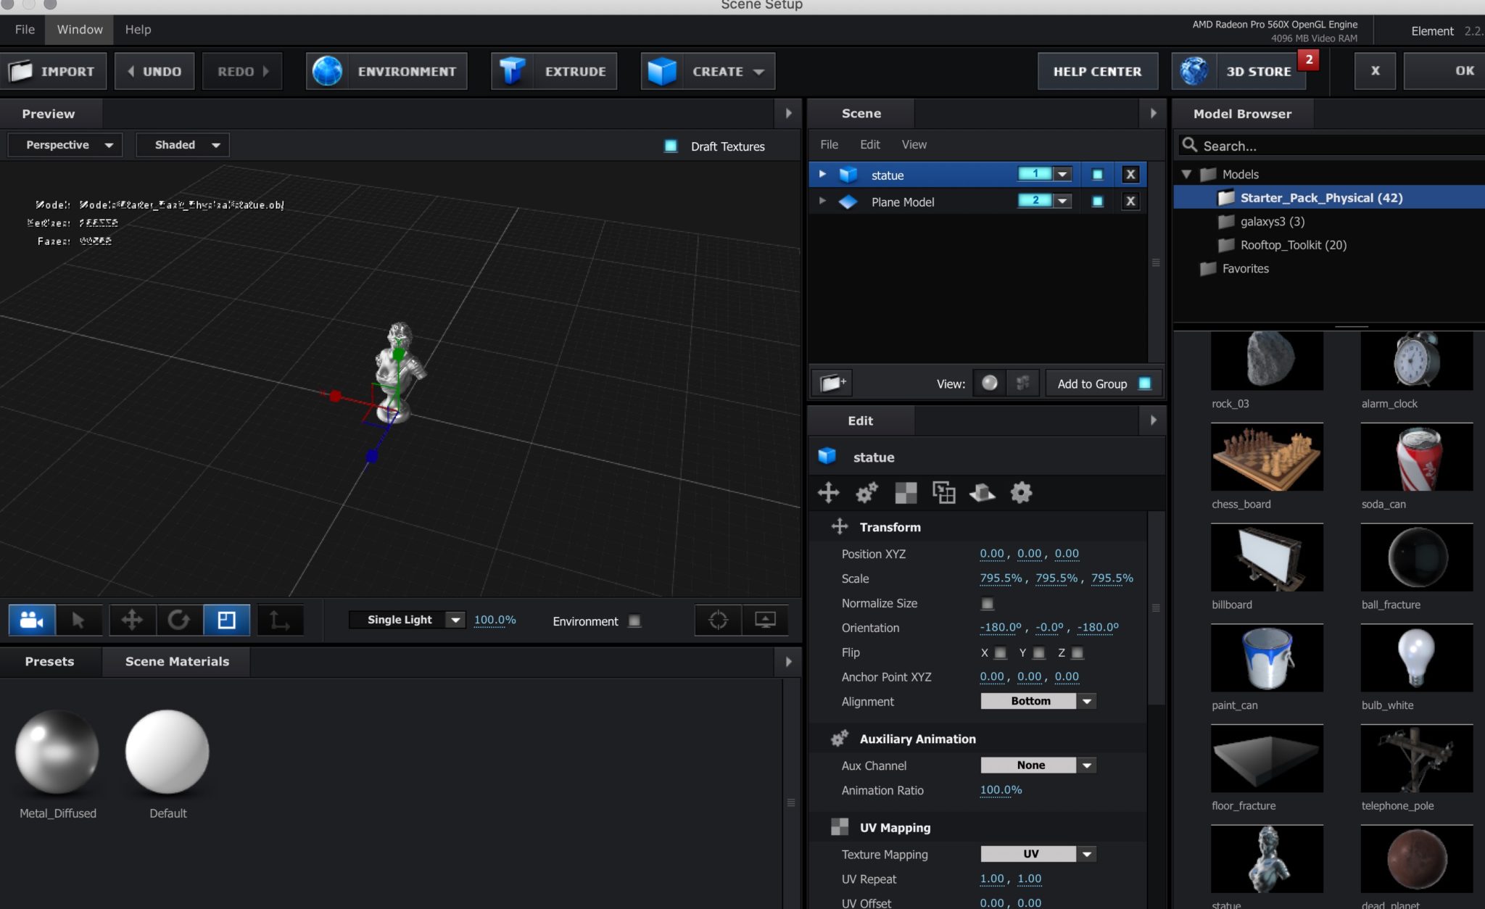
Task: Toggle the Flip X checkbox
Action: click(x=1001, y=652)
